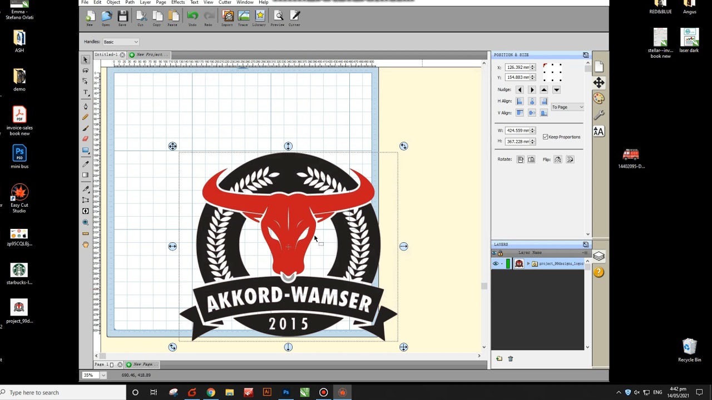Image resolution: width=712 pixels, height=400 pixels.
Task: Toggle lock all layers header icon
Action: coord(500,253)
